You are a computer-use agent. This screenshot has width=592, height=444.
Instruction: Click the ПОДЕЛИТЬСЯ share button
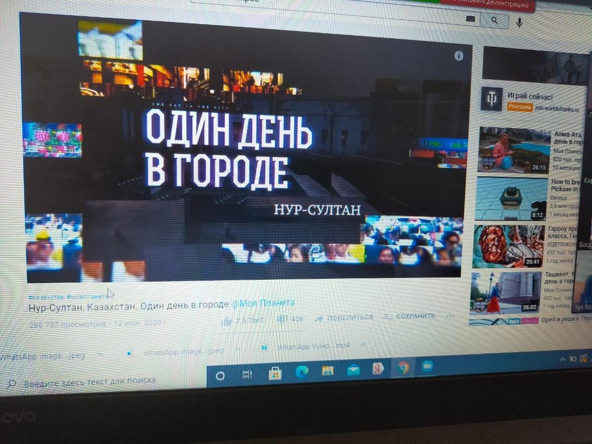coord(345,318)
